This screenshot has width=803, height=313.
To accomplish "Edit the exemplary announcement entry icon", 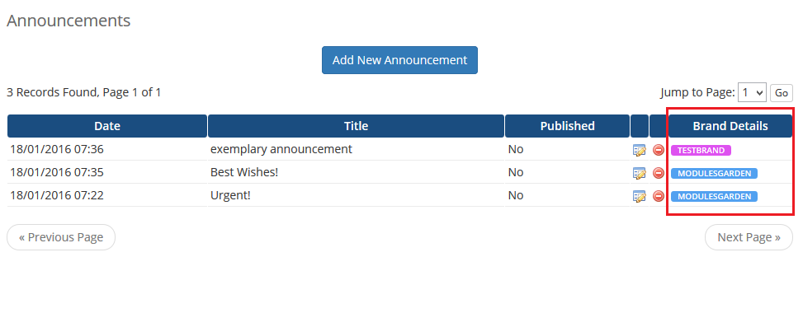I will click(x=639, y=151).
